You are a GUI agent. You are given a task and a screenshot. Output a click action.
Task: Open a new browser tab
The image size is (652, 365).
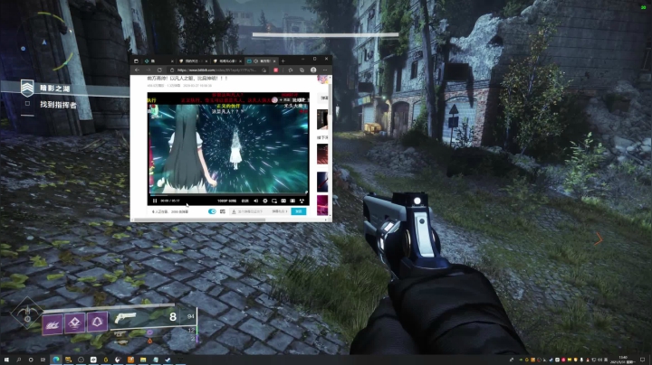(283, 61)
